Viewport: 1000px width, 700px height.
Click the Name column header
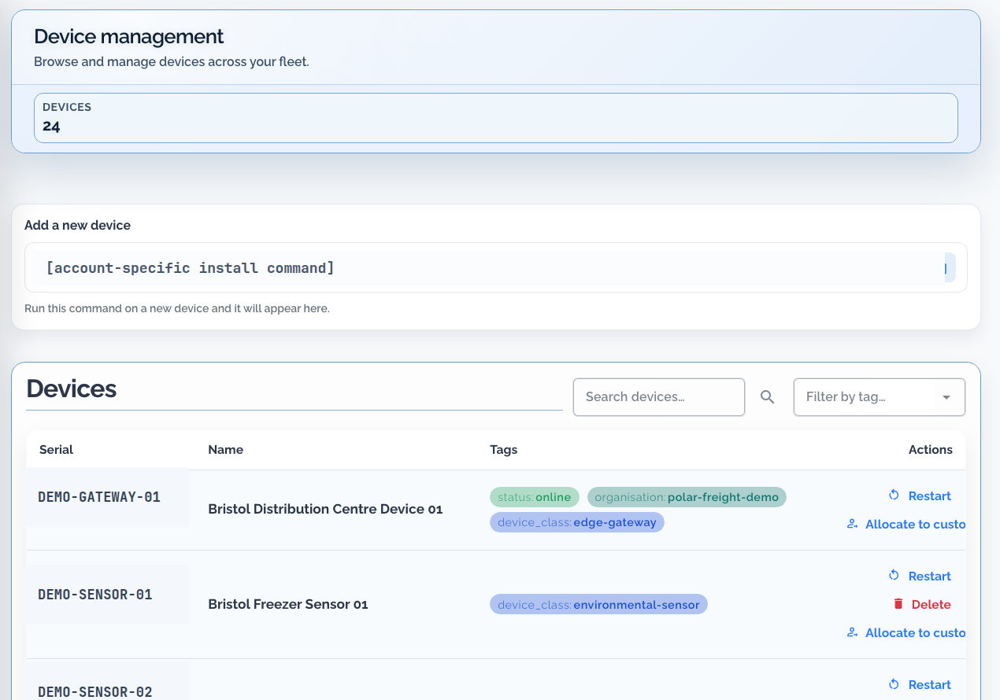pyautogui.click(x=225, y=450)
